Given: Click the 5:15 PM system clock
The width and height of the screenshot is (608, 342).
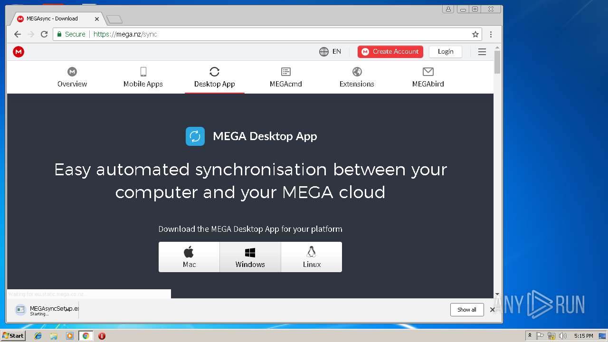Looking at the screenshot, I should [x=583, y=336].
